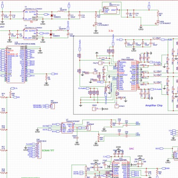
Task: Select the IN2 Analogue connector
Action: coord(53,106)
